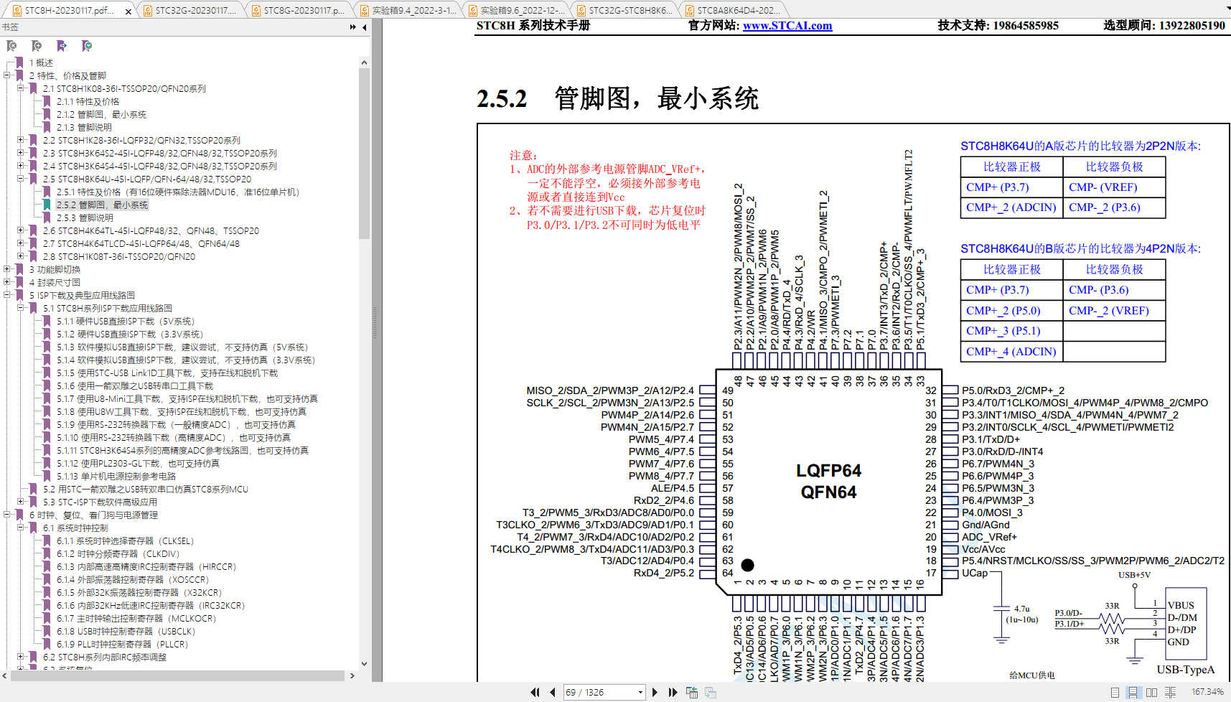This screenshot has width=1231, height=702.
Task: Close the STC8H-20230117.pdf tab
Action: coord(128,11)
